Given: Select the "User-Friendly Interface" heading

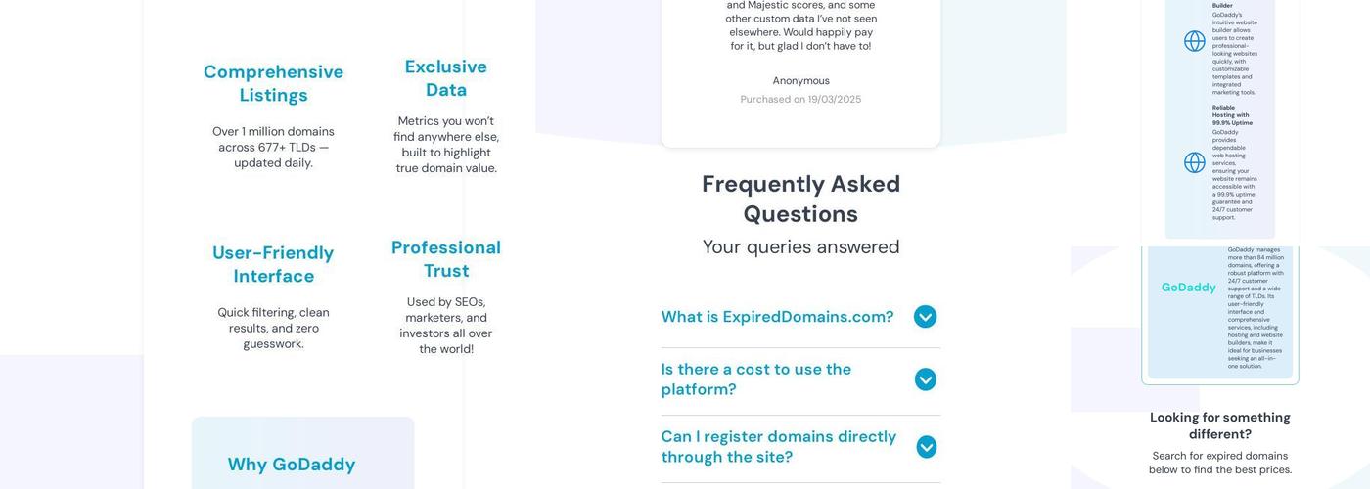Looking at the screenshot, I should point(273,264).
